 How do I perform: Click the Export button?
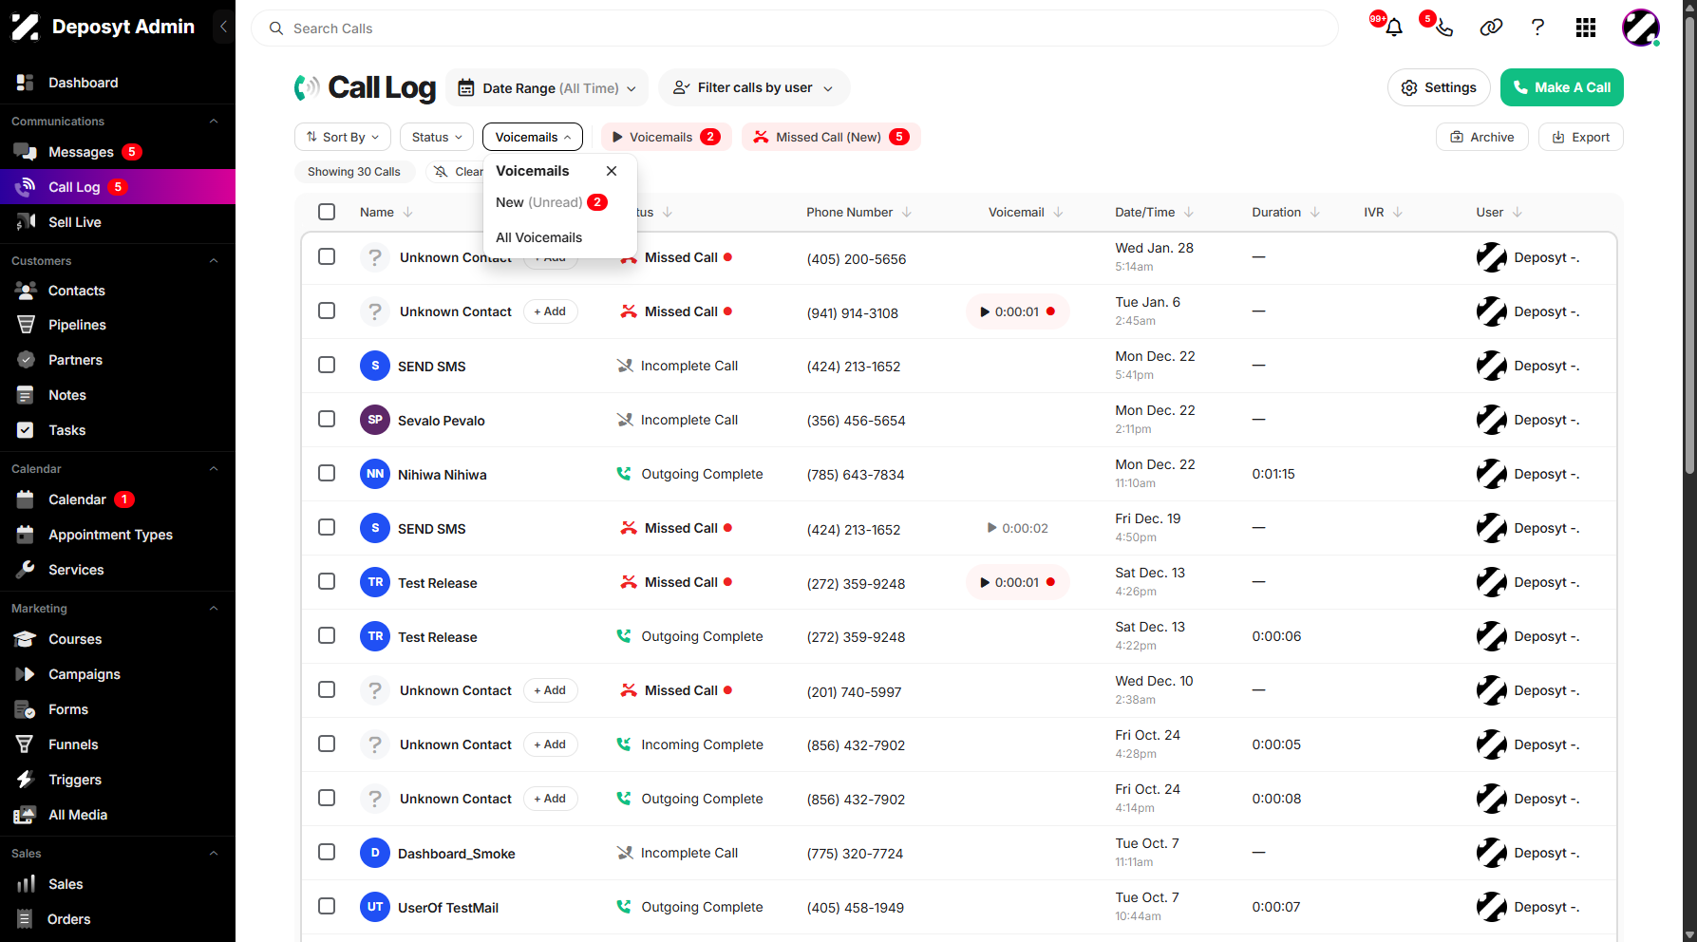[x=1580, y=137]
